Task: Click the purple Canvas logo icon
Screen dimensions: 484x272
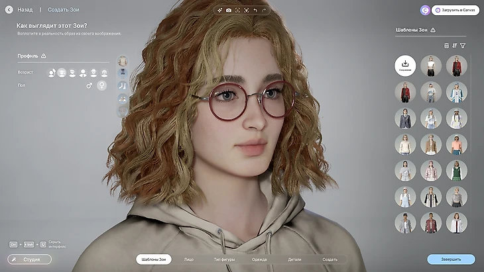Action: [426, 10]
